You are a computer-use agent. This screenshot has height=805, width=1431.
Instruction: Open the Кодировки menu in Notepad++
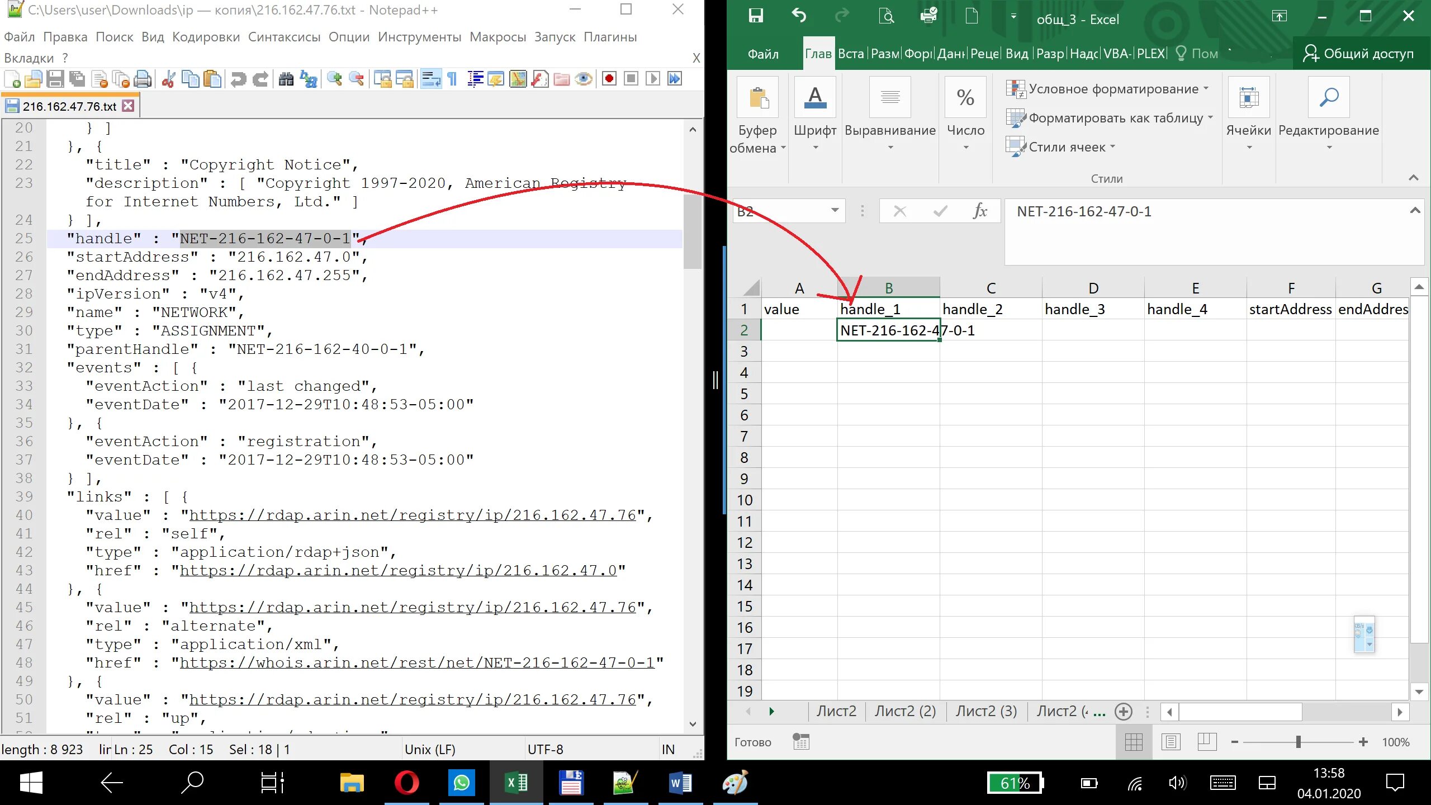point(206,37)
